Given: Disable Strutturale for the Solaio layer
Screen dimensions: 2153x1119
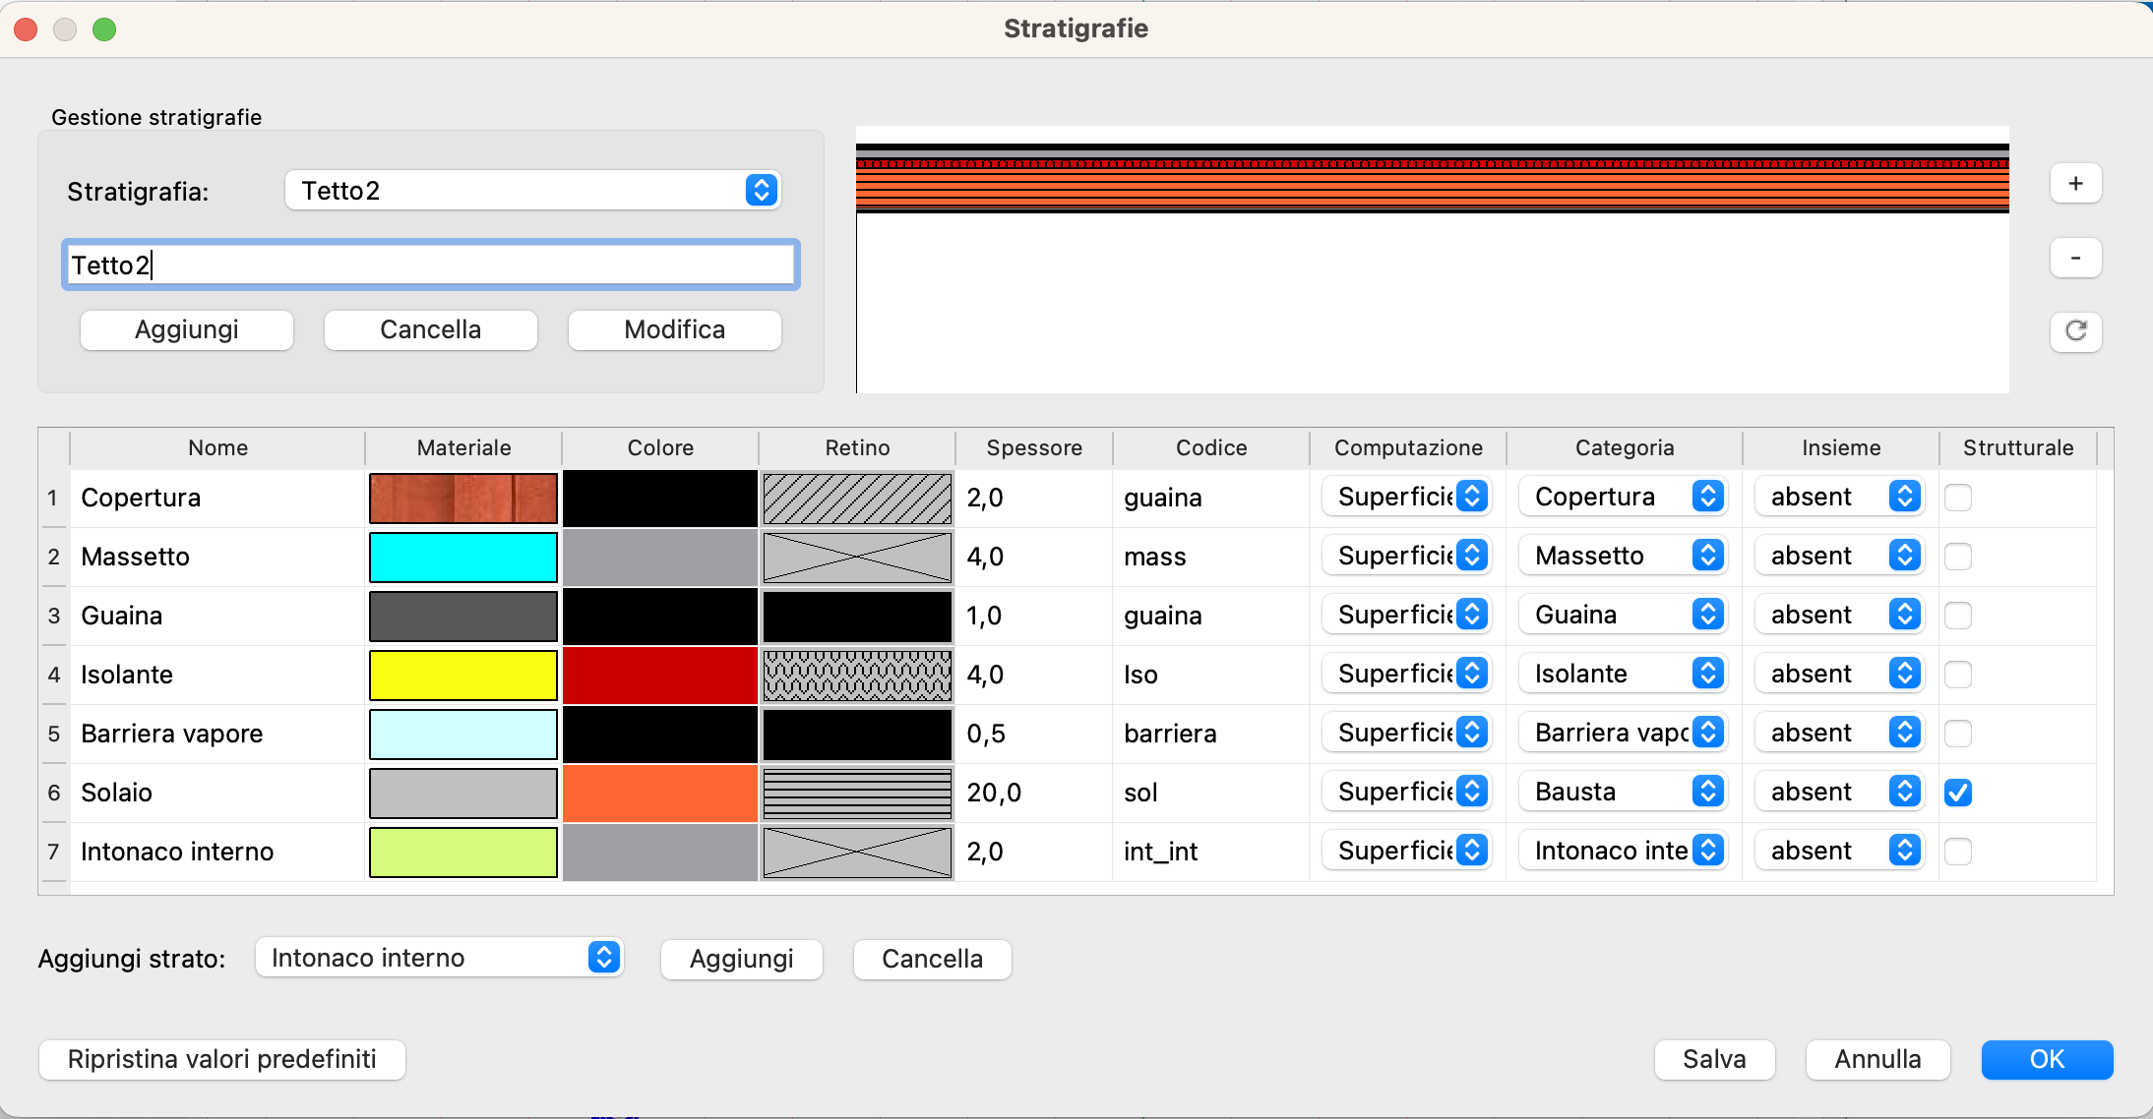Looking at the screenshot, I should 1960,793.
